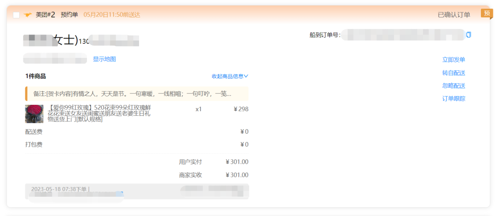Click the 商家实收 ￥301.00 amount

pyautogui.click(x=237, y=175)
